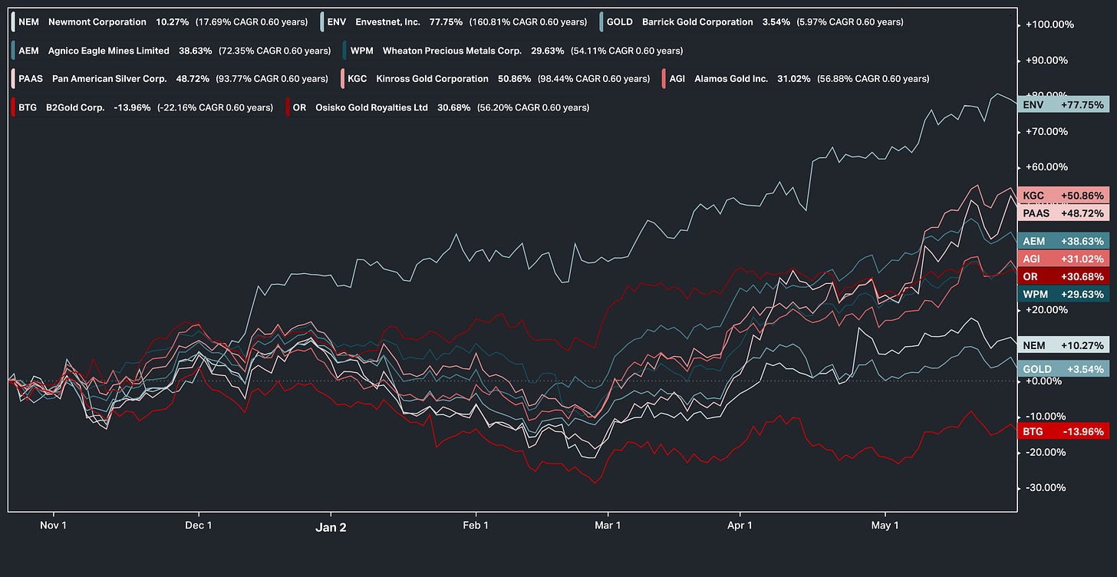Viewport: 1117px width, 577px height.
Task: Click the Mar 1 date axis label
Action: pyautogui.click(x=608, y=526)
